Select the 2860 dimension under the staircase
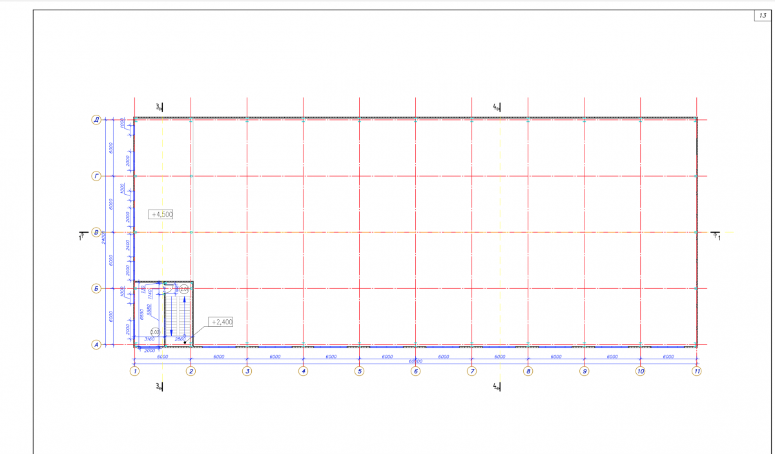The height and width of the screenshot is (454, 775). click(180, 339)
